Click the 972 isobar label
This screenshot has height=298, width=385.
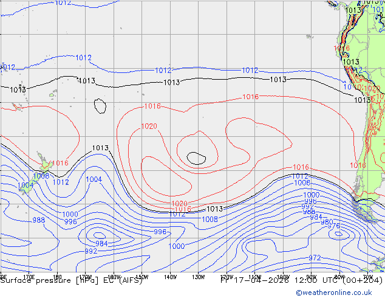[x=315, y=258]
